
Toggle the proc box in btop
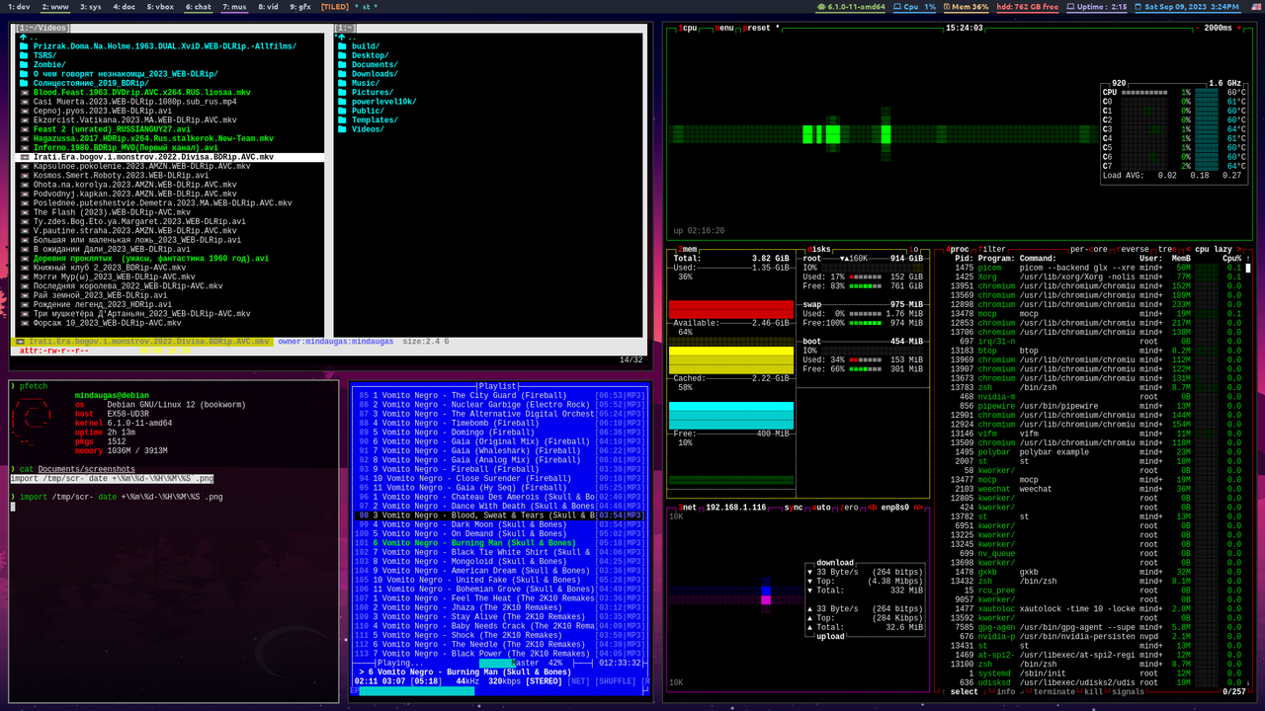tap(959, 249)
